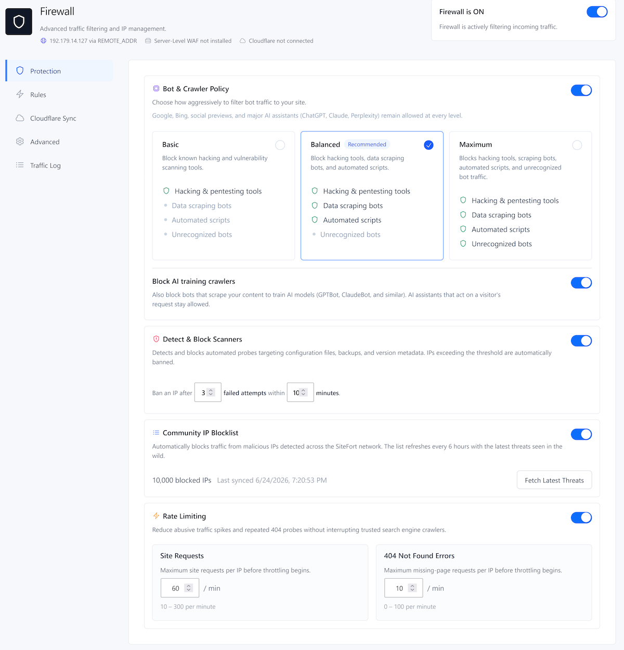624x650 pixels.
Task: Click the shield icon beside Balanced's Data scraping bots
Action: [x=315, y=206]
